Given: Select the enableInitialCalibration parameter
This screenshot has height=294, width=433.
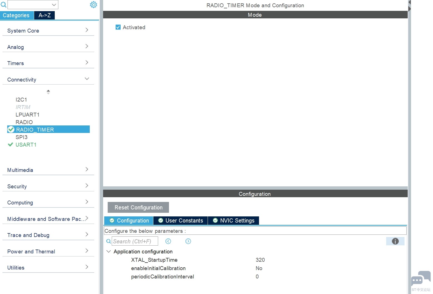Looking at the screenshot, I should (x=158, y=268).
